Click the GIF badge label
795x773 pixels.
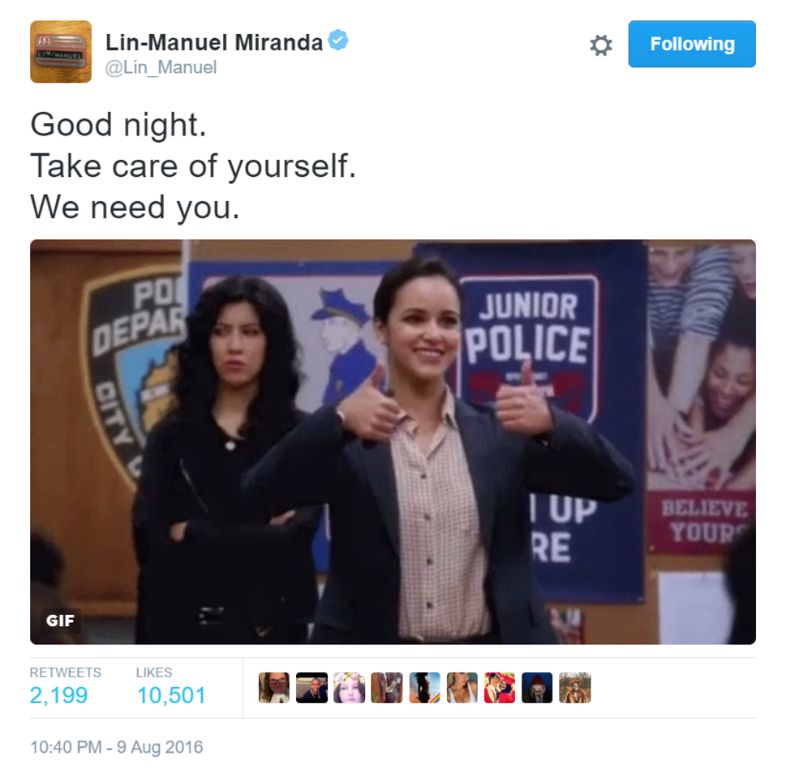(x=60, y=621)
